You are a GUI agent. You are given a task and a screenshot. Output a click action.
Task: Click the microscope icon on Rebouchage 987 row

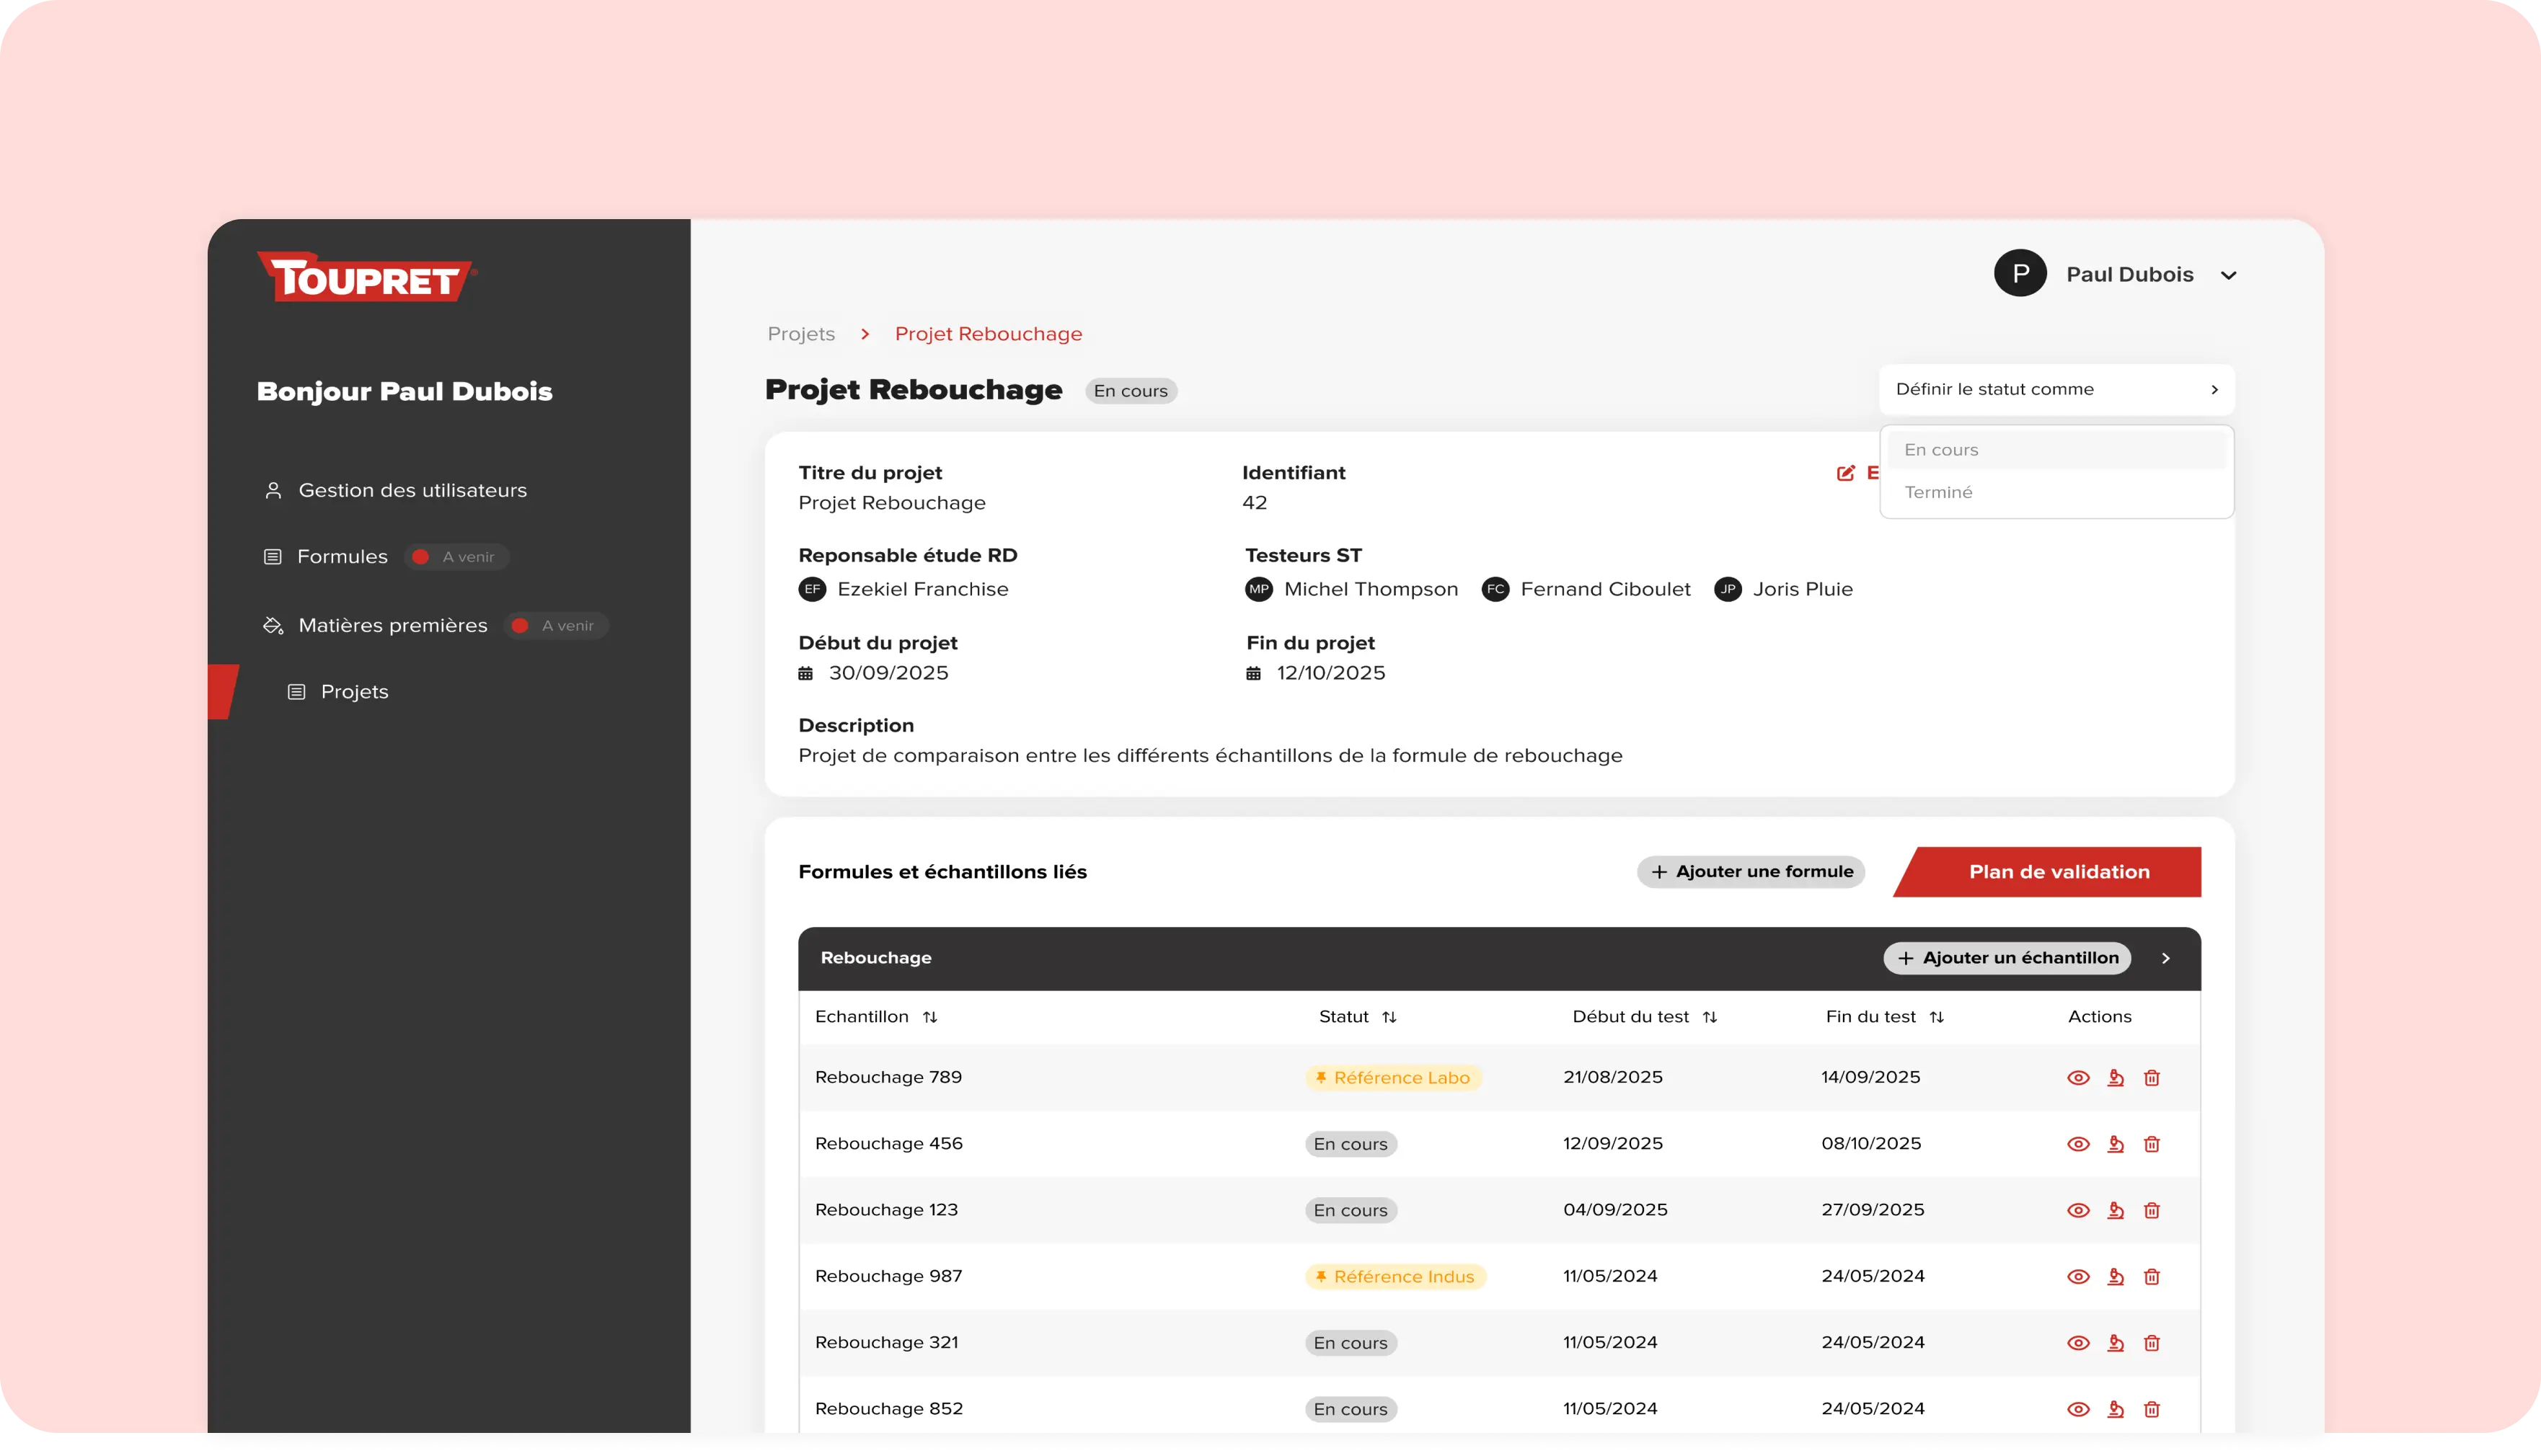[x=2115, y=1276]
